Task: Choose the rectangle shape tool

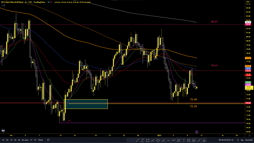Action: point(148,140)
